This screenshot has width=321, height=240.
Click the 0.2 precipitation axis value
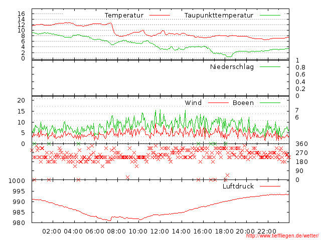click(300, 89)
